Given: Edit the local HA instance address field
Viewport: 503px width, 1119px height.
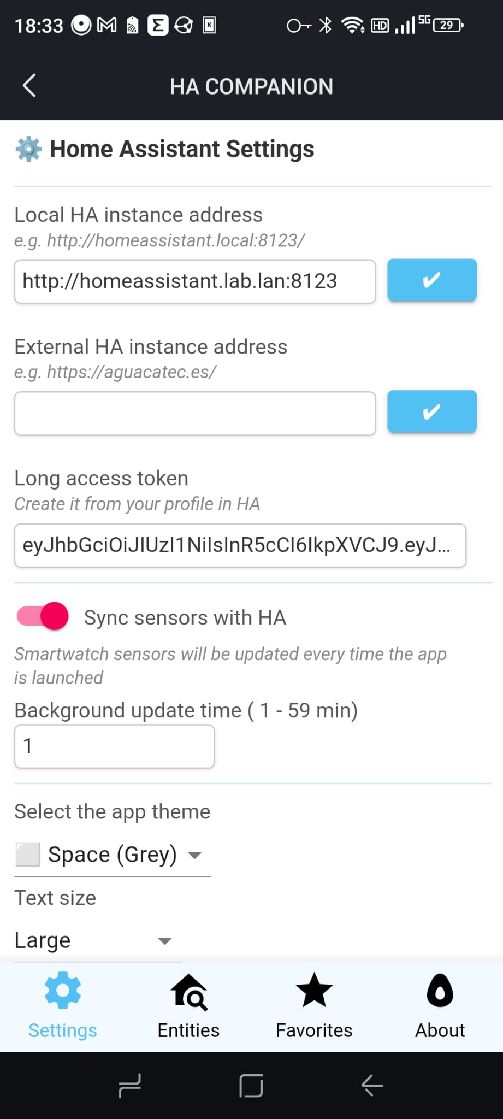Looking at the screenshot, I should tap(195, 281).
